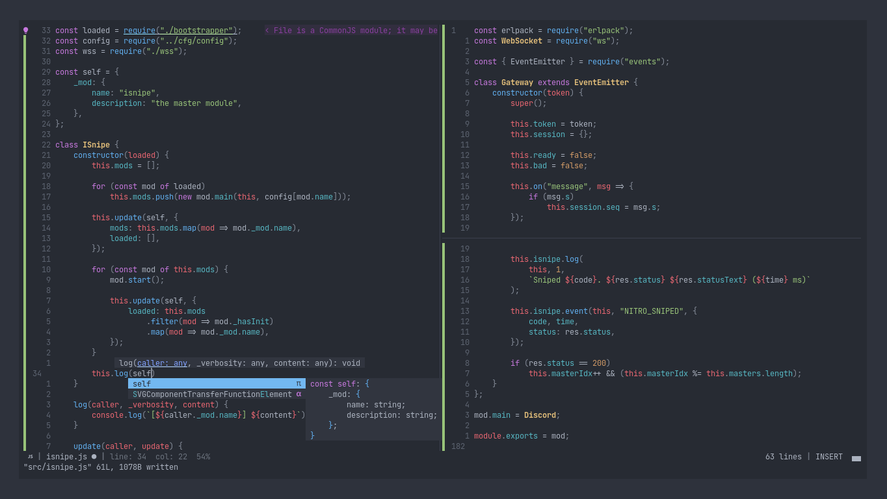Click 'const erlpack = require("erlpack");' in right pane

point(553,30)
